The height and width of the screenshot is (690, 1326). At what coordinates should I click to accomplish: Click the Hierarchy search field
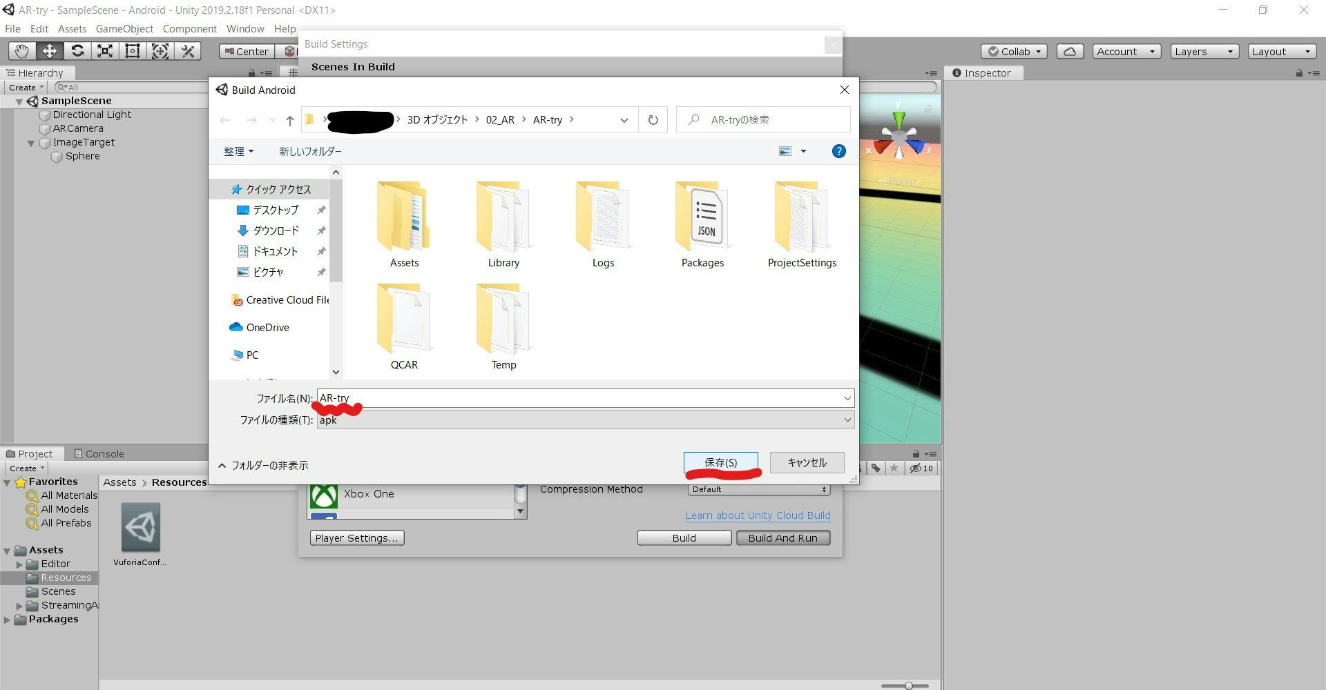[x=131, y=88]
